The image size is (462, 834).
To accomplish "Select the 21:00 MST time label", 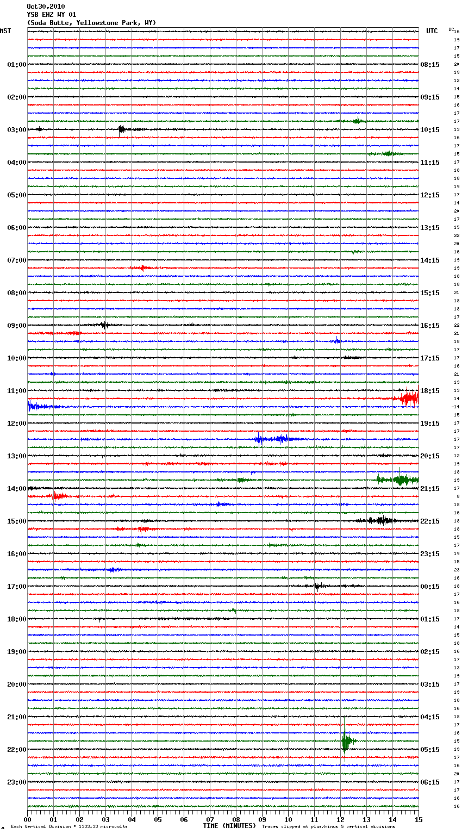I will click(16, 717).
